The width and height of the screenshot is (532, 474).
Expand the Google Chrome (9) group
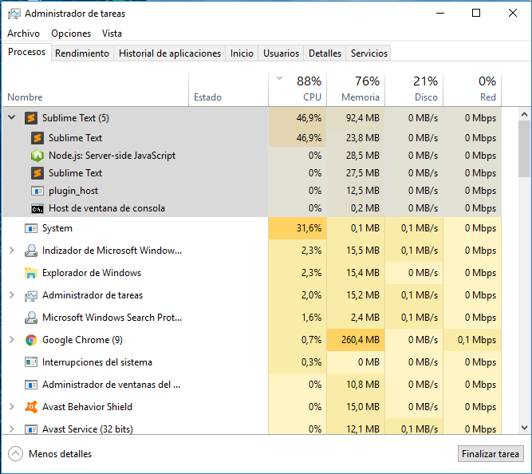point(11,340)
